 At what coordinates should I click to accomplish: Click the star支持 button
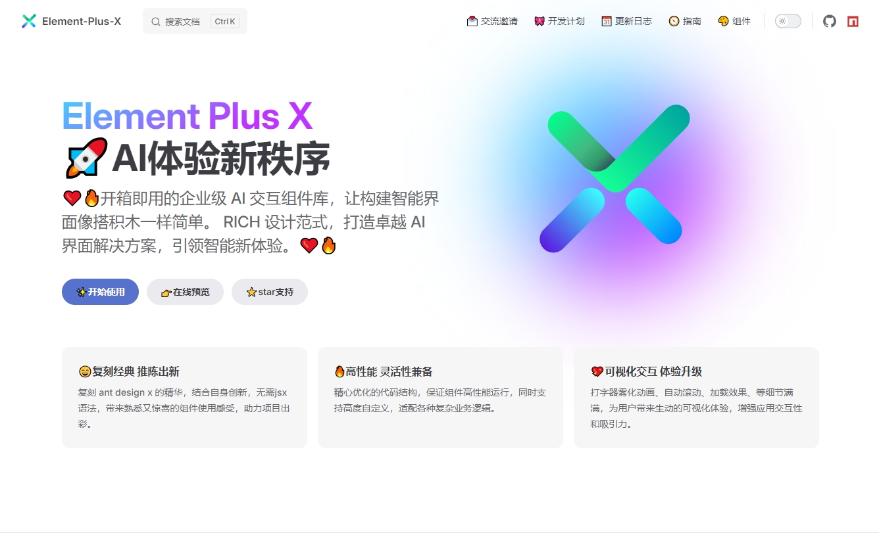tap(270, 292)
